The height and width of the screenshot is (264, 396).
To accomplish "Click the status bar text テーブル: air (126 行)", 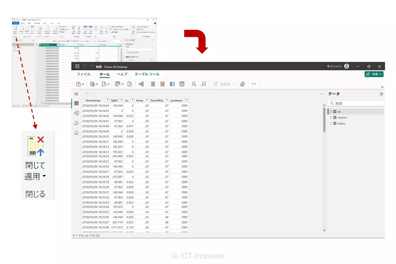I will point(86,235).
